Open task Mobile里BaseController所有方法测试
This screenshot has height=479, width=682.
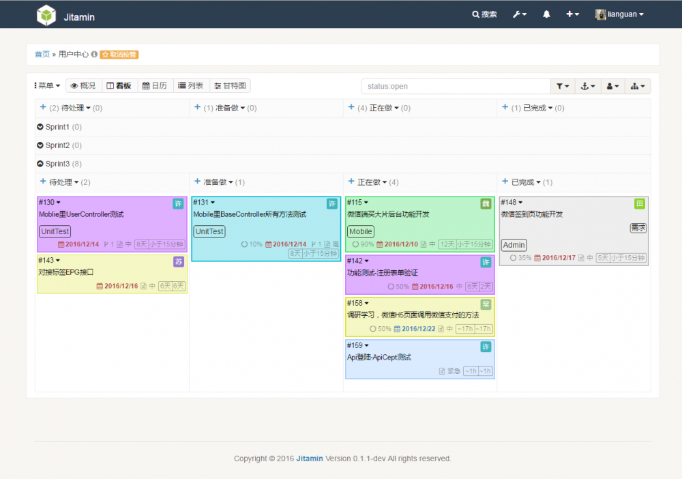(250, 214)
